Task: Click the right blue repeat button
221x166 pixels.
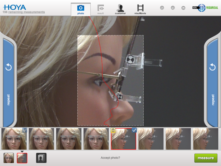Action: pos(213,82)
